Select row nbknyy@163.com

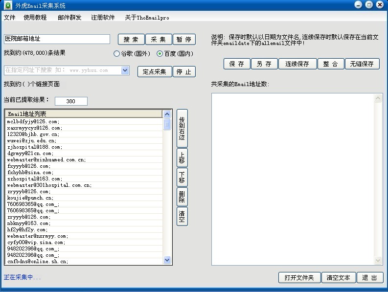(84, 223)
